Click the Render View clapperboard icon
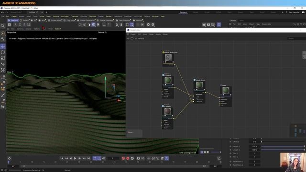 click(204, 24)
